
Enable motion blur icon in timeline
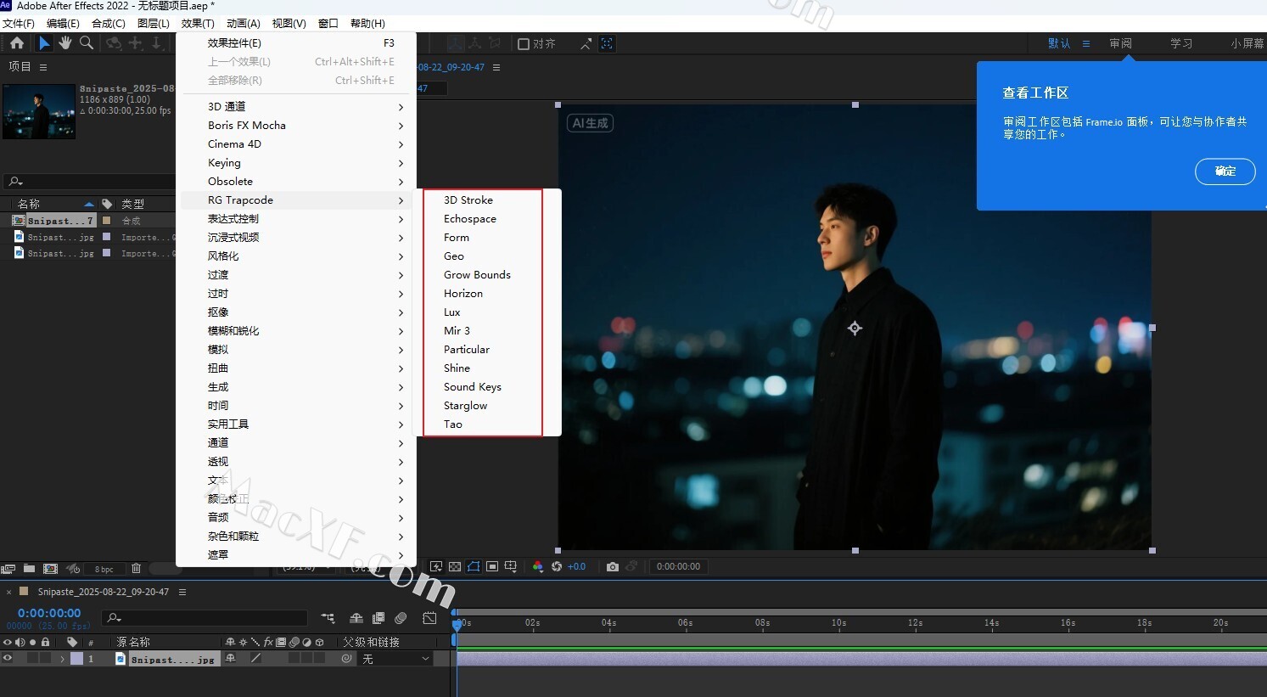pos(401,618)
